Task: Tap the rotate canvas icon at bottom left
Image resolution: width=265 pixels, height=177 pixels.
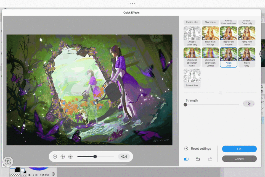Action: point(8,162)
